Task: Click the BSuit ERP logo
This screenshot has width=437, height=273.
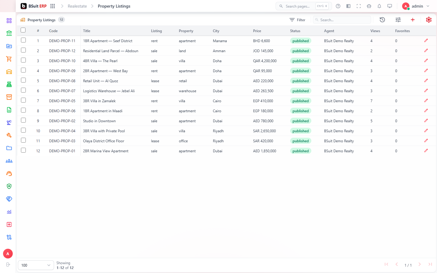Action: [34, 6]
